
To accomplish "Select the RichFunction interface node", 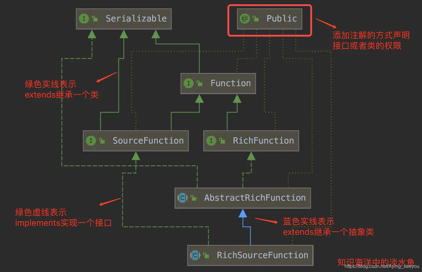I will [251, 141].
